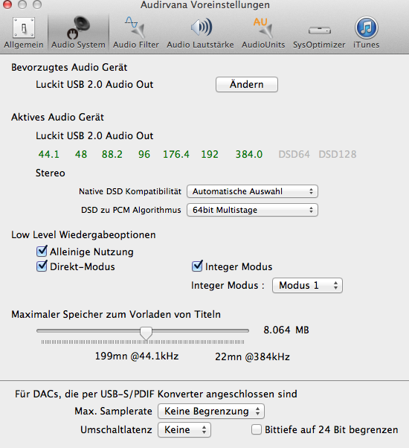Toggle the Direkt-Modus checkbox
The width and height of the screenshot is (409, 448).
pos(42,266)
